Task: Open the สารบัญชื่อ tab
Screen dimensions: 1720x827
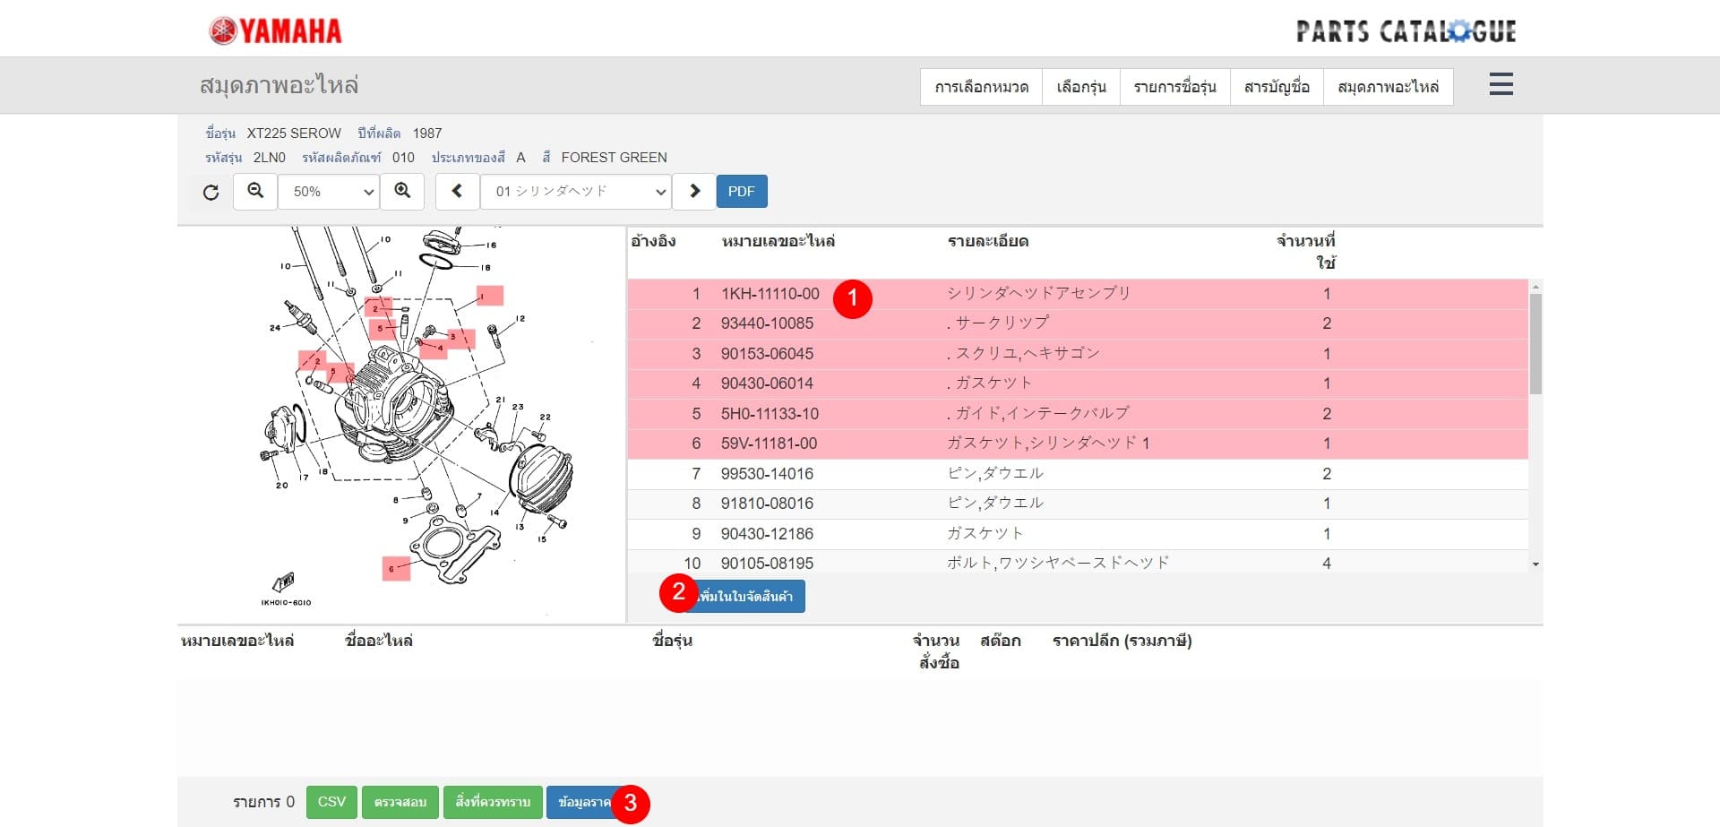Action: click(x=1277, y=87)
